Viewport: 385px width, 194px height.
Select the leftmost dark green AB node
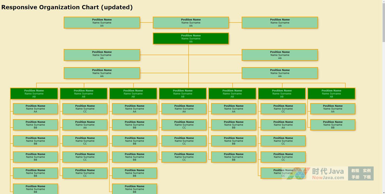(x=34, y=93)
